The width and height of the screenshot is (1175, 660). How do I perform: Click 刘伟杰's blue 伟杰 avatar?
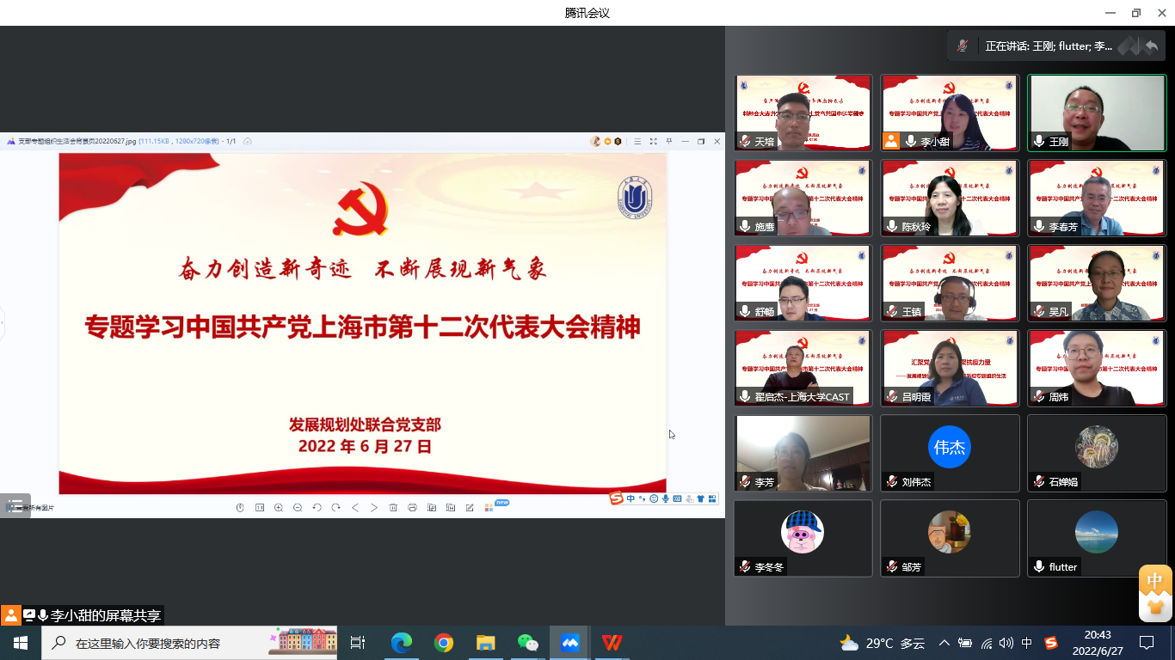pyautogui.click(x=950, y=447)
